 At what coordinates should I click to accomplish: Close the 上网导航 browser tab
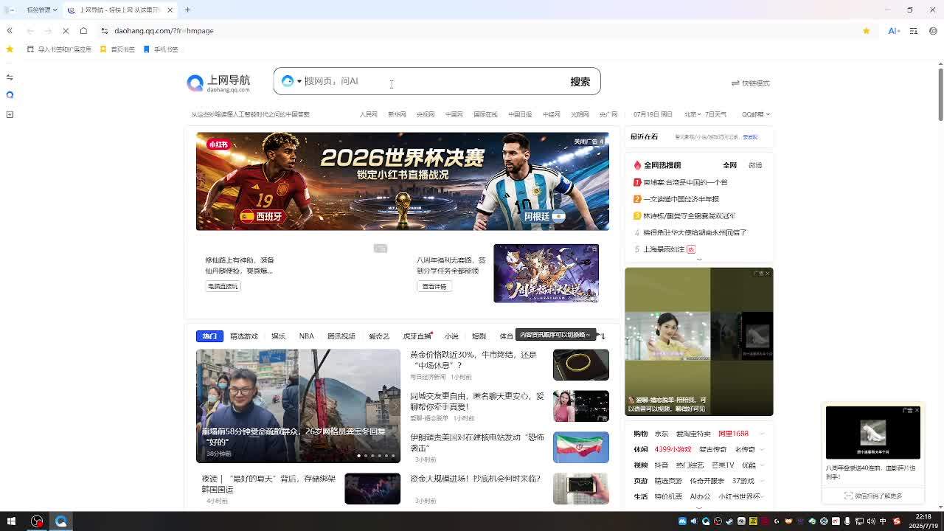[170, 10]
